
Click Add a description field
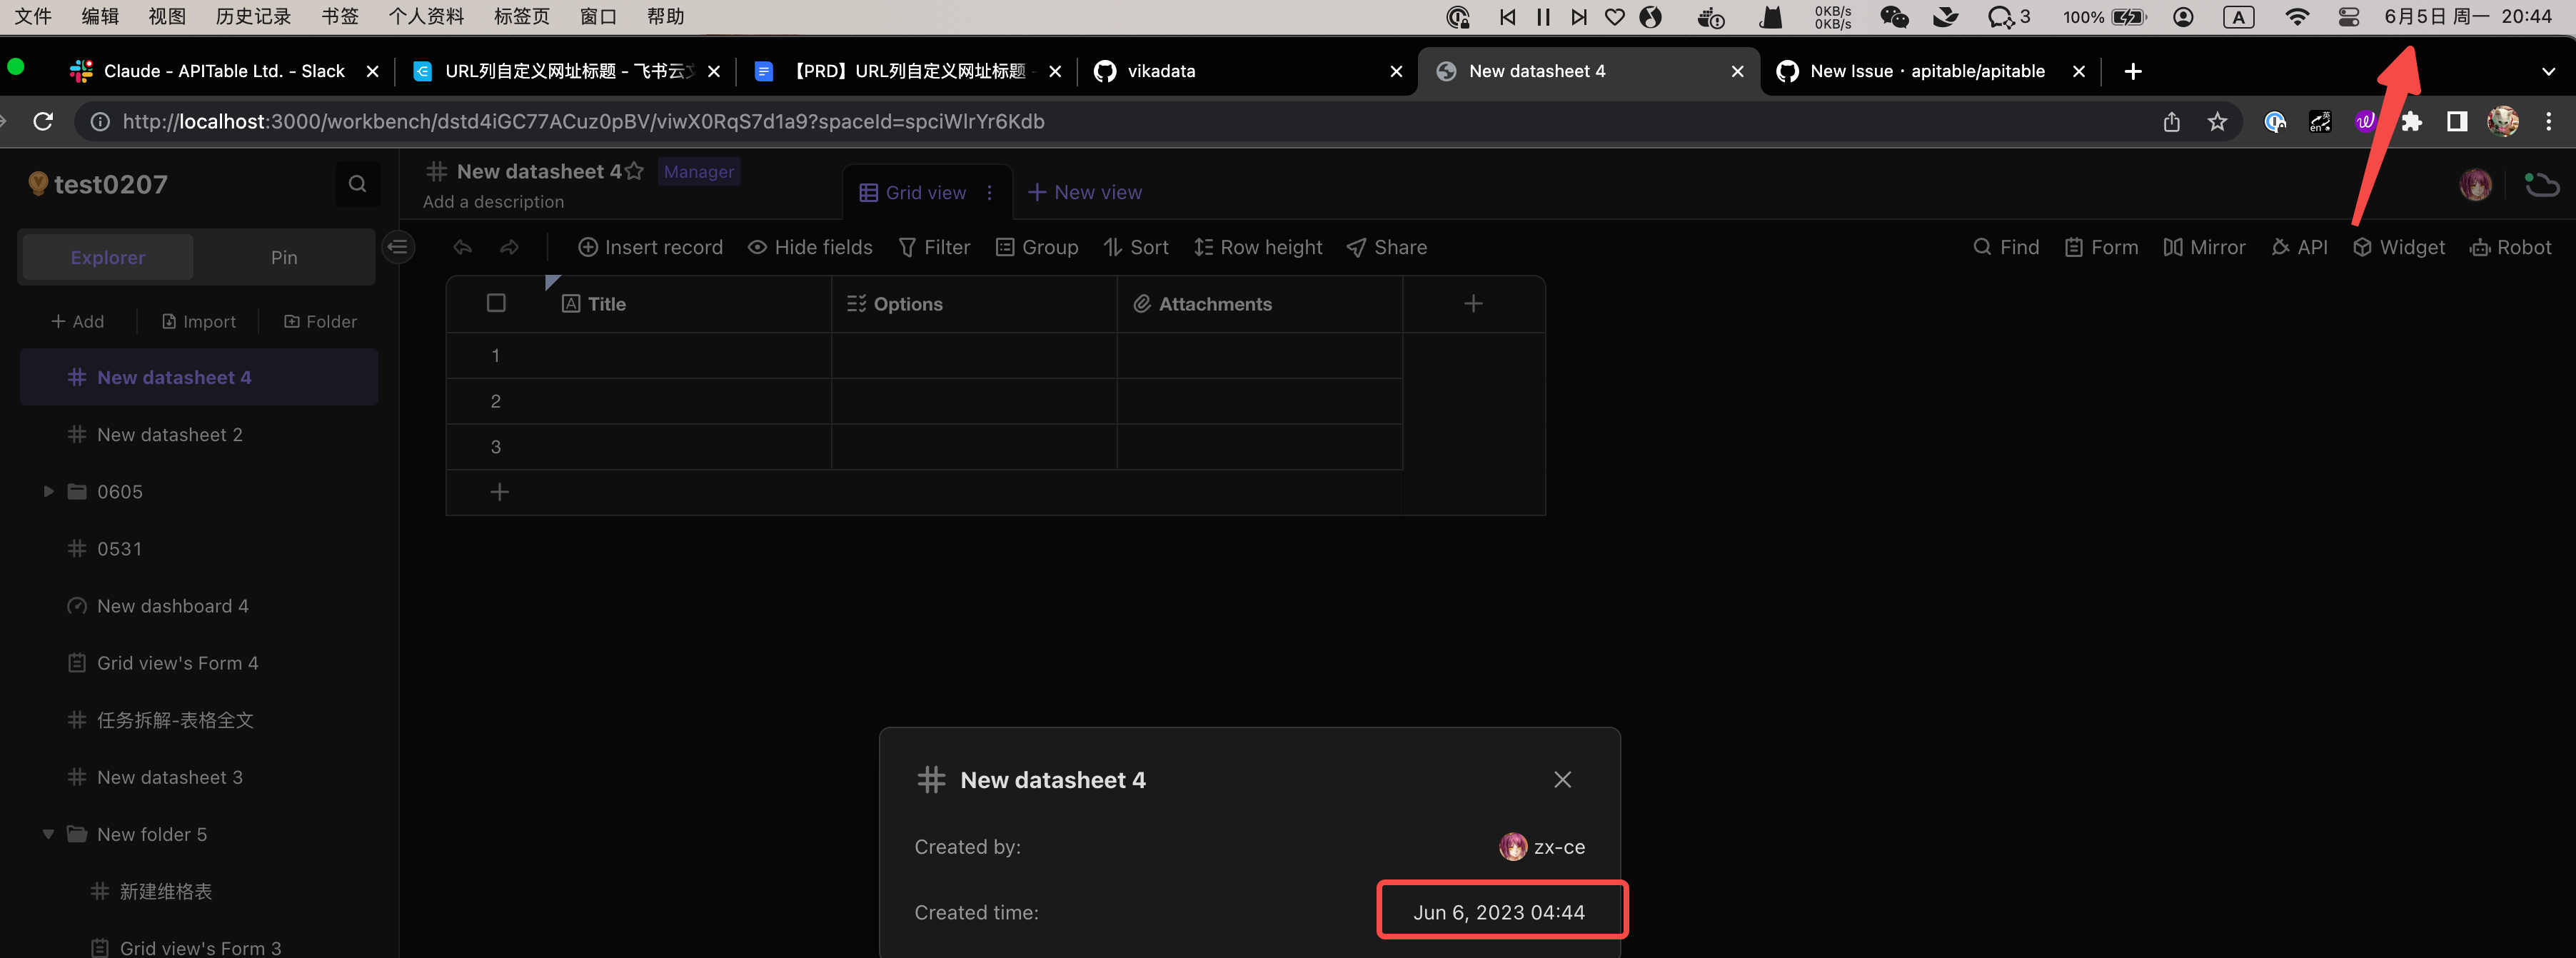493,201
